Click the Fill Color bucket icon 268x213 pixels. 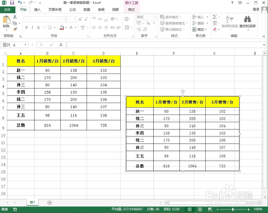(x=62, y=28)
